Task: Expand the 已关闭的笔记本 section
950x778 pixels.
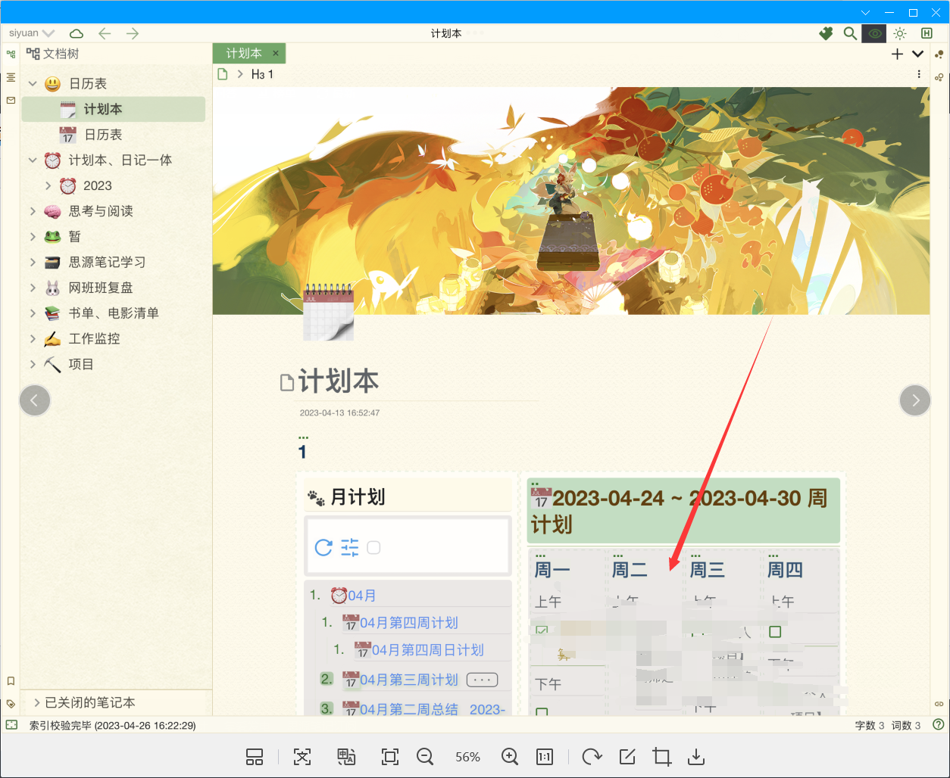Action: (x=36, y=702)
